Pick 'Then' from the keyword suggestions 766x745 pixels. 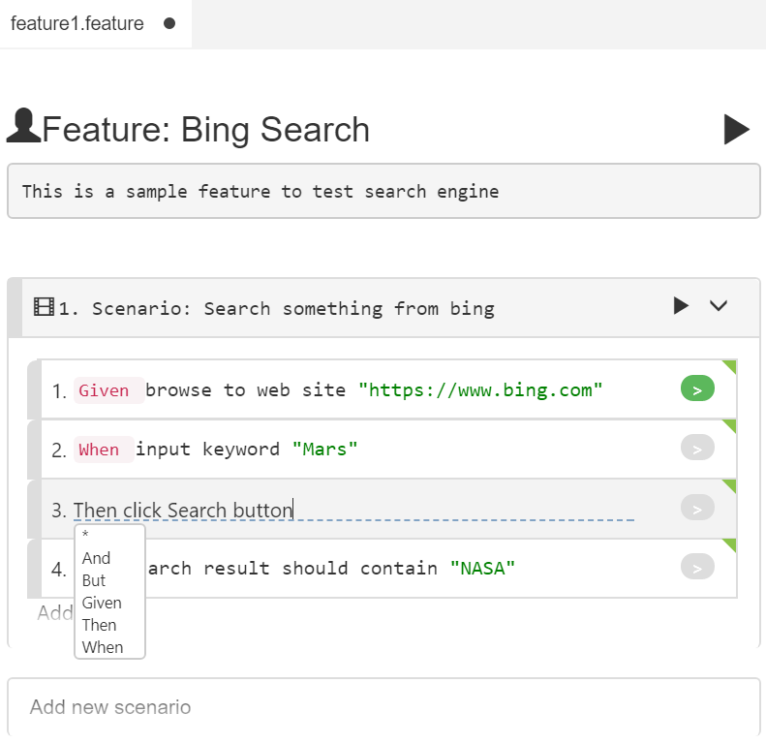(100, 625)
